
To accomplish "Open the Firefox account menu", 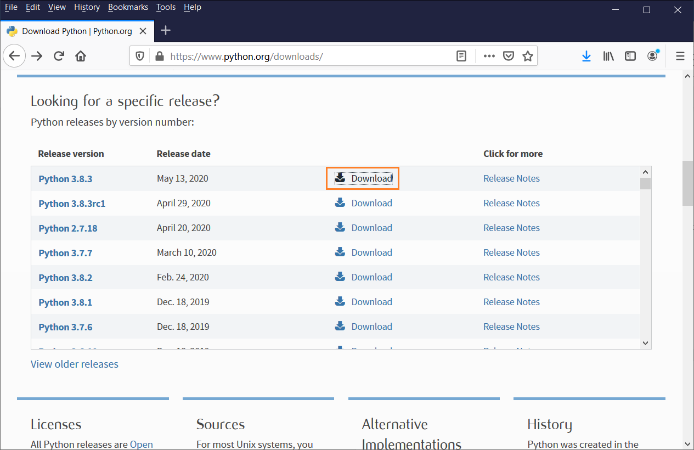I will click(652, 56).
